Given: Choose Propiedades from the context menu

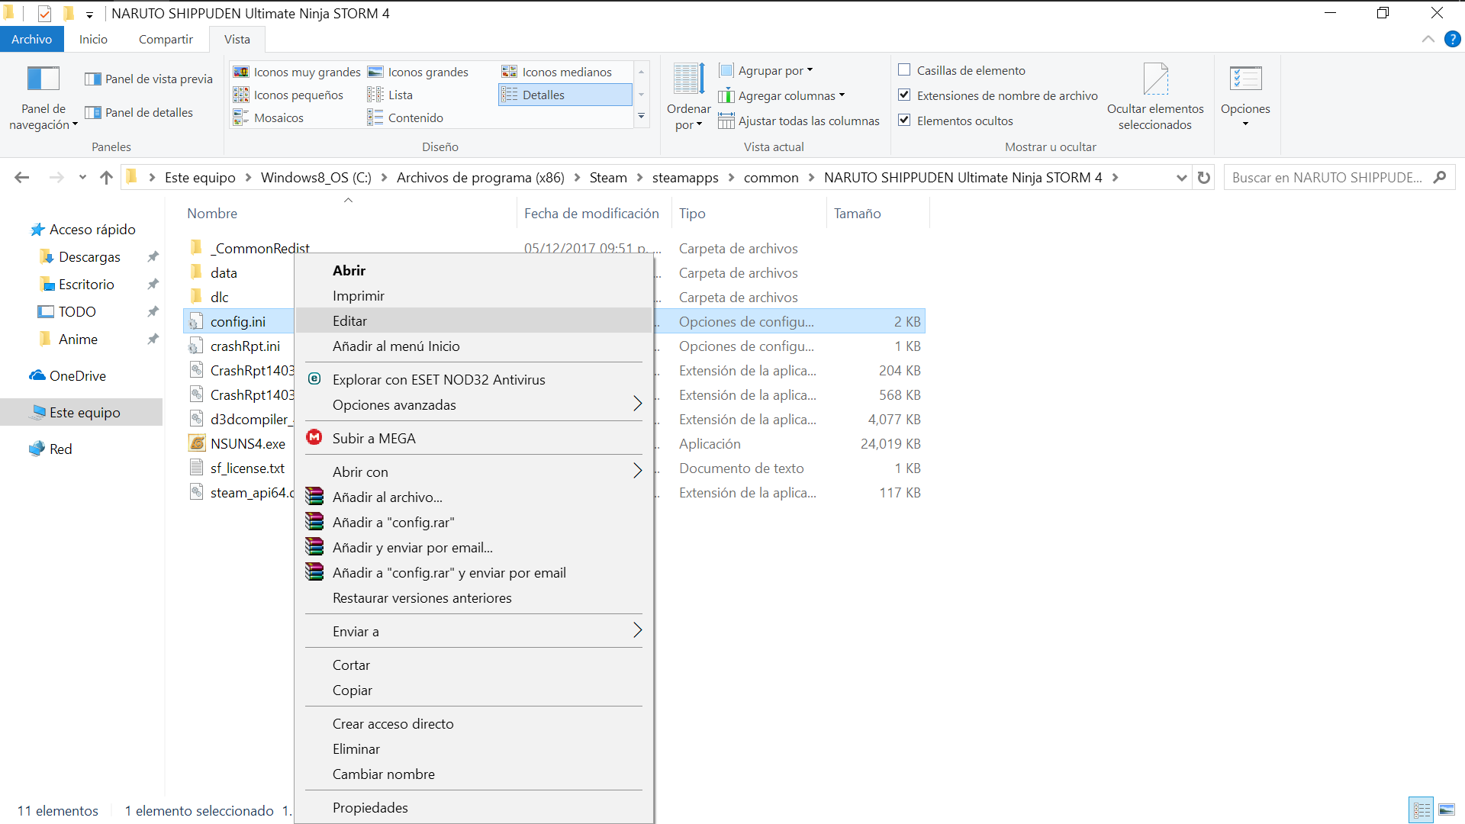Looking at the screenshot, I should (x=474, y=807).
